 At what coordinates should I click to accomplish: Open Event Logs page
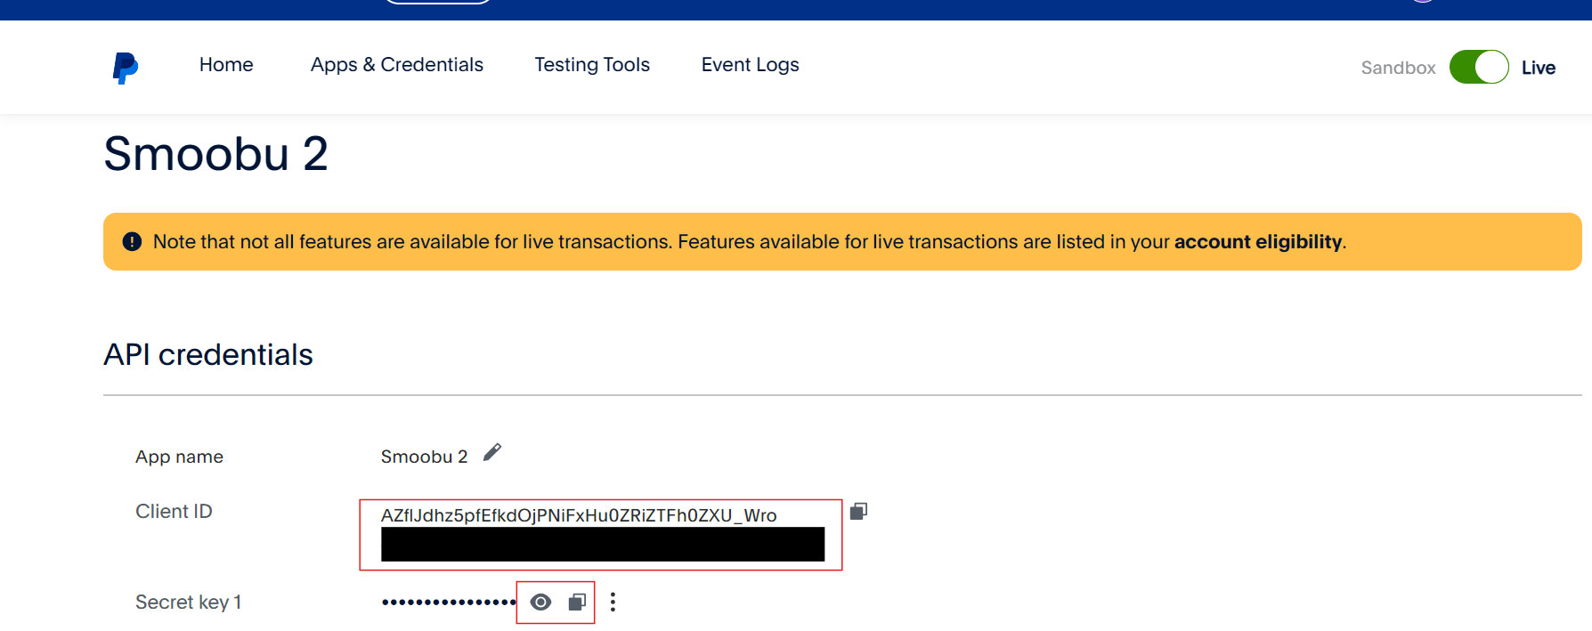(x=751, y=65)
